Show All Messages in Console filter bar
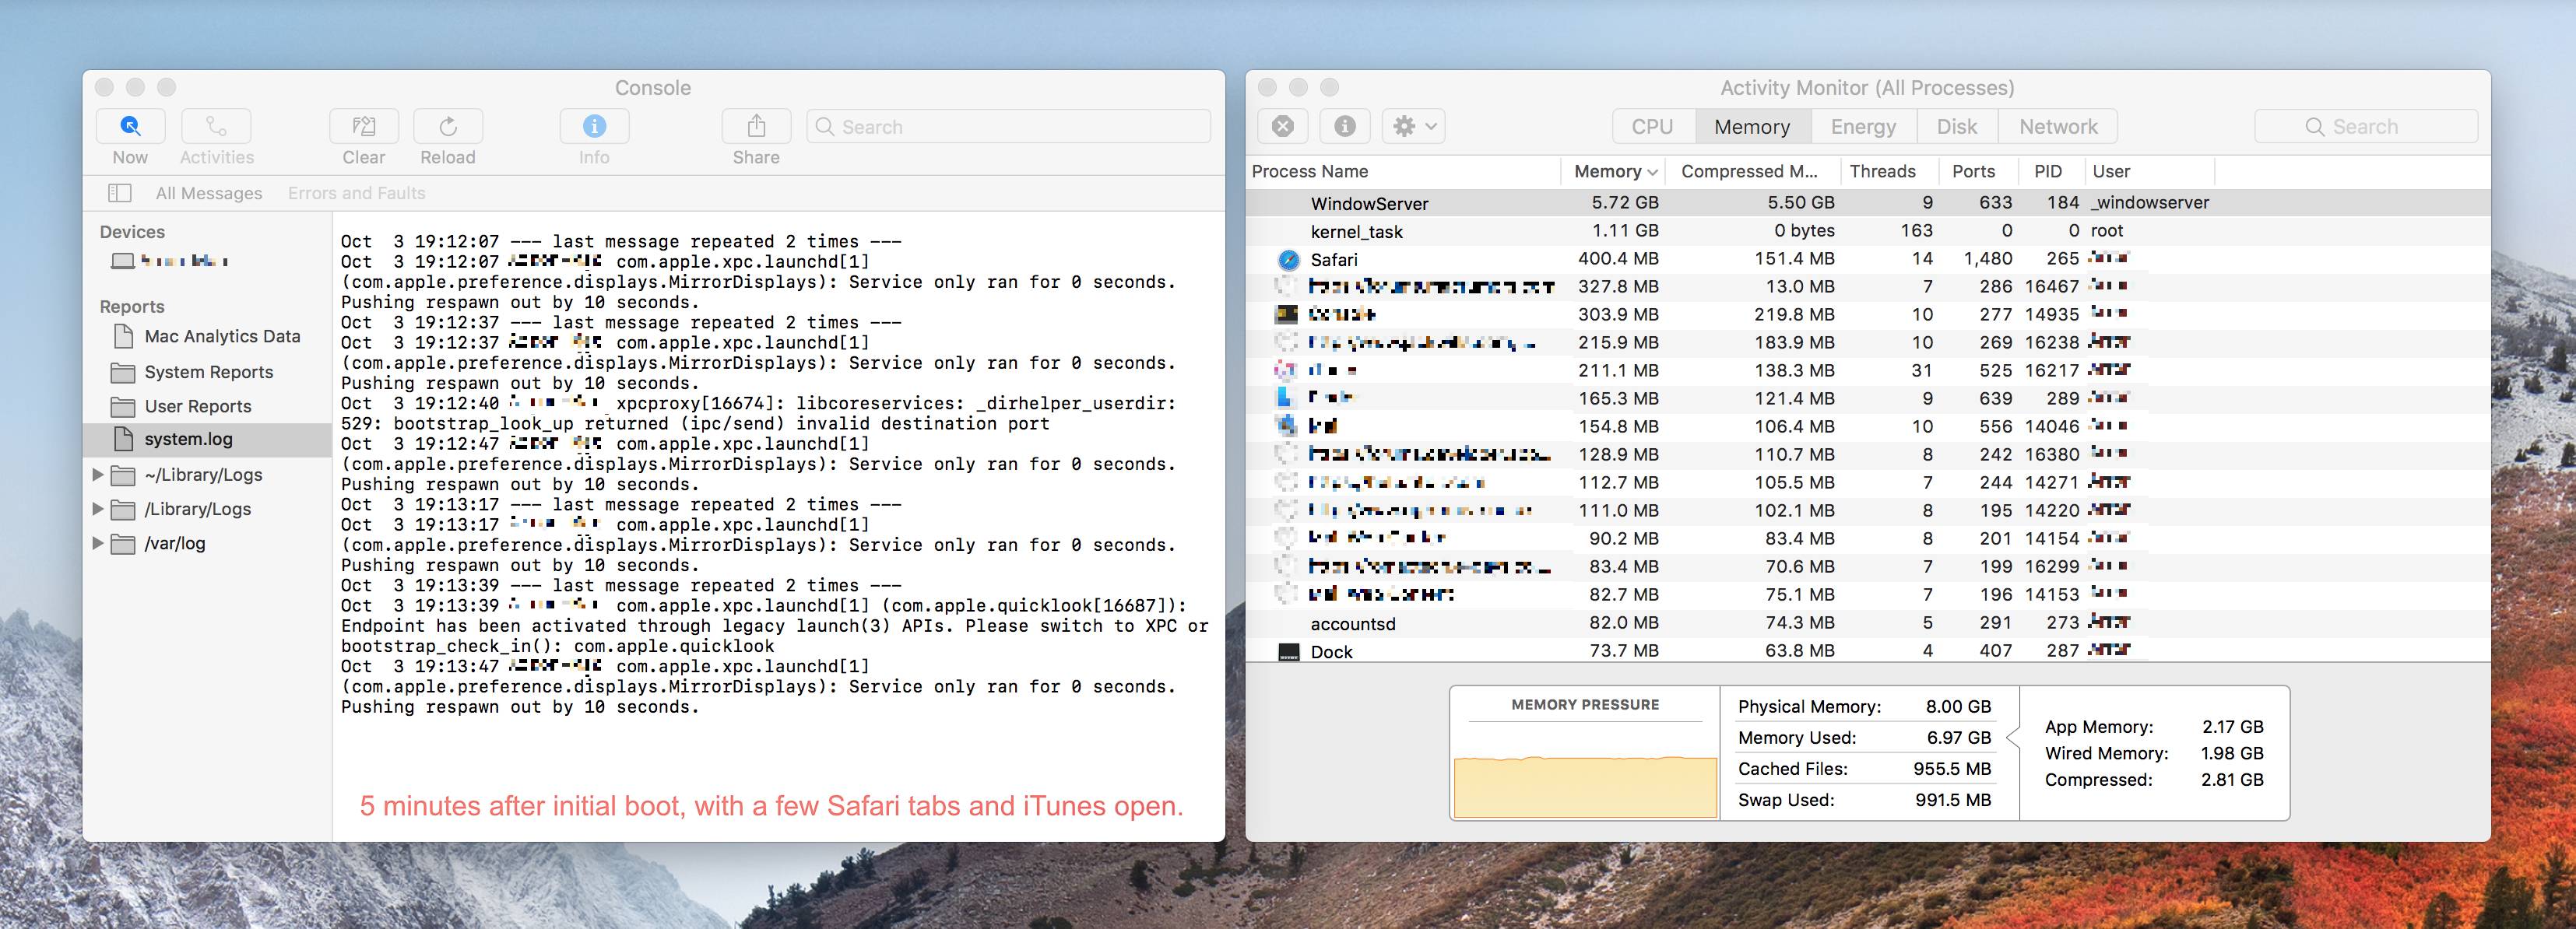Screen dimensions: 2576x929 (x=209, y=193)
